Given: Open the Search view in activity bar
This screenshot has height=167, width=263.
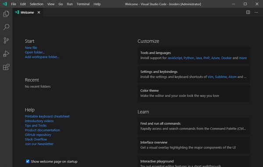Looking at the screenshot, I should coord(6,27).
